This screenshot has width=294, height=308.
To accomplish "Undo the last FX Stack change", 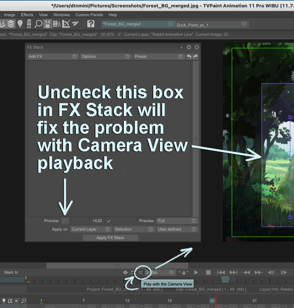I will tap(189, 57).
